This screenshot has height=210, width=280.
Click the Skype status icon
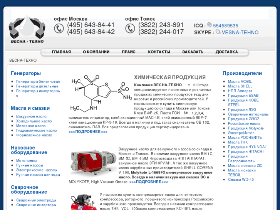coord(218,32)
